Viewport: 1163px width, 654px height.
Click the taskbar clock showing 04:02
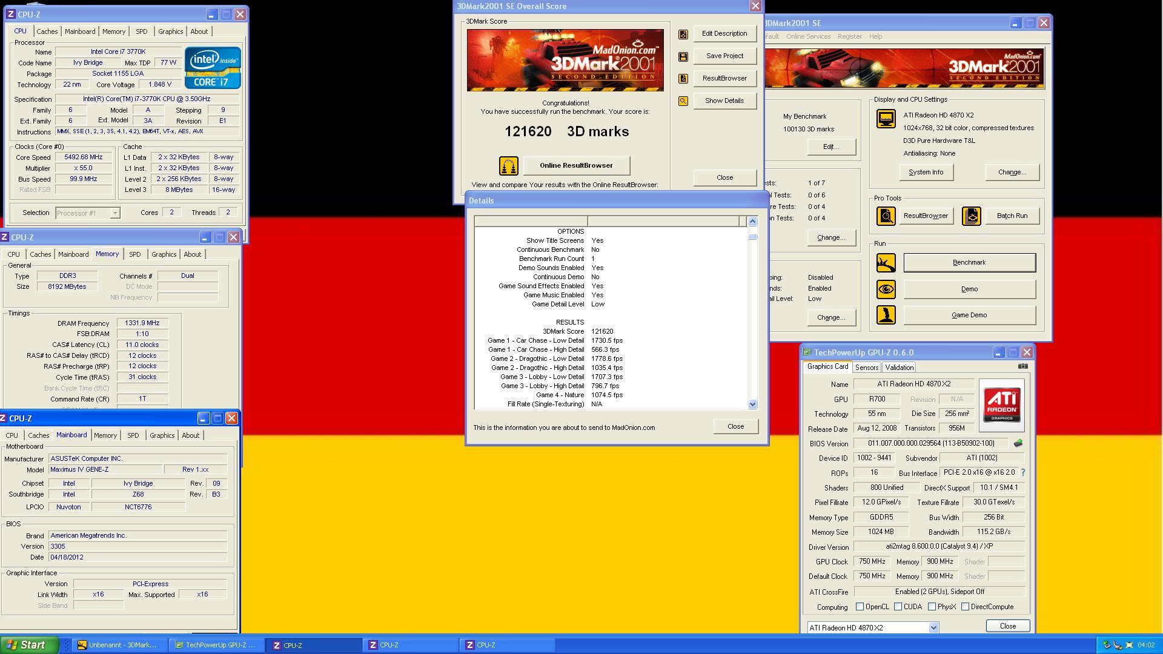(x=1146, y=646)
